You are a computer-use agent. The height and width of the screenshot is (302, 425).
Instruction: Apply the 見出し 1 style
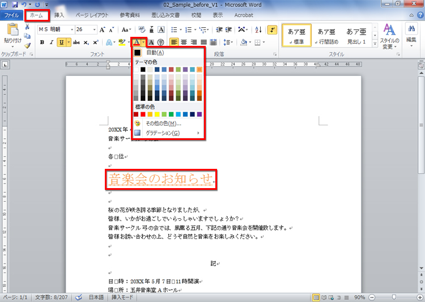coord(356,36)
